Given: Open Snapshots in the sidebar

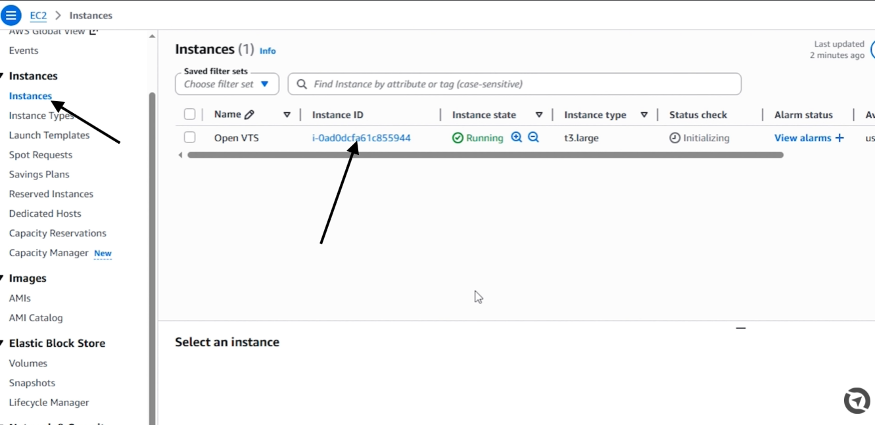Looking at the screenshot, I should [x=32, y=383].
